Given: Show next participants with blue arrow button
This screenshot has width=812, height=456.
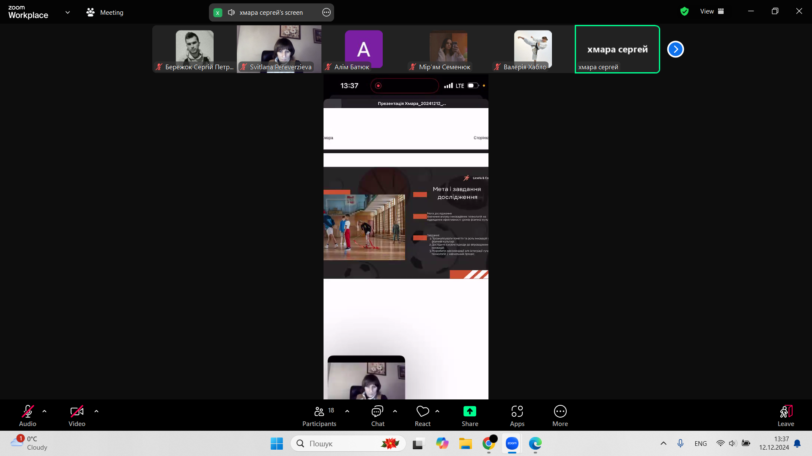Looking at the screenshot, I should tap(675, 49).
